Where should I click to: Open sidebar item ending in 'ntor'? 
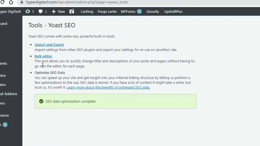click(3, 76)
